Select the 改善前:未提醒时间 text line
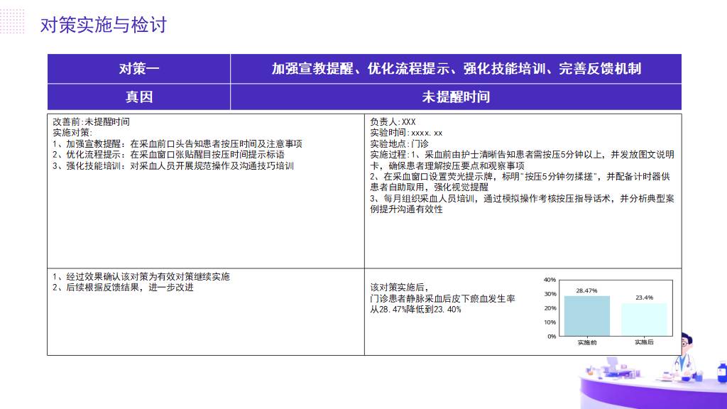Screen dimensions: 727x409 91,122
